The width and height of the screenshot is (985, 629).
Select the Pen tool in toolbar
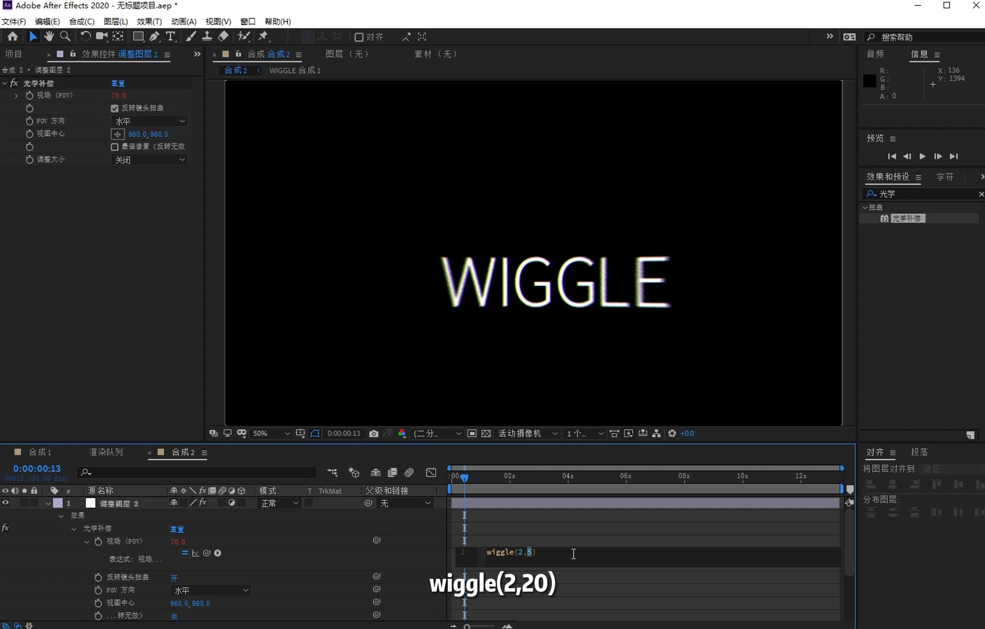[x=154, y=37]
